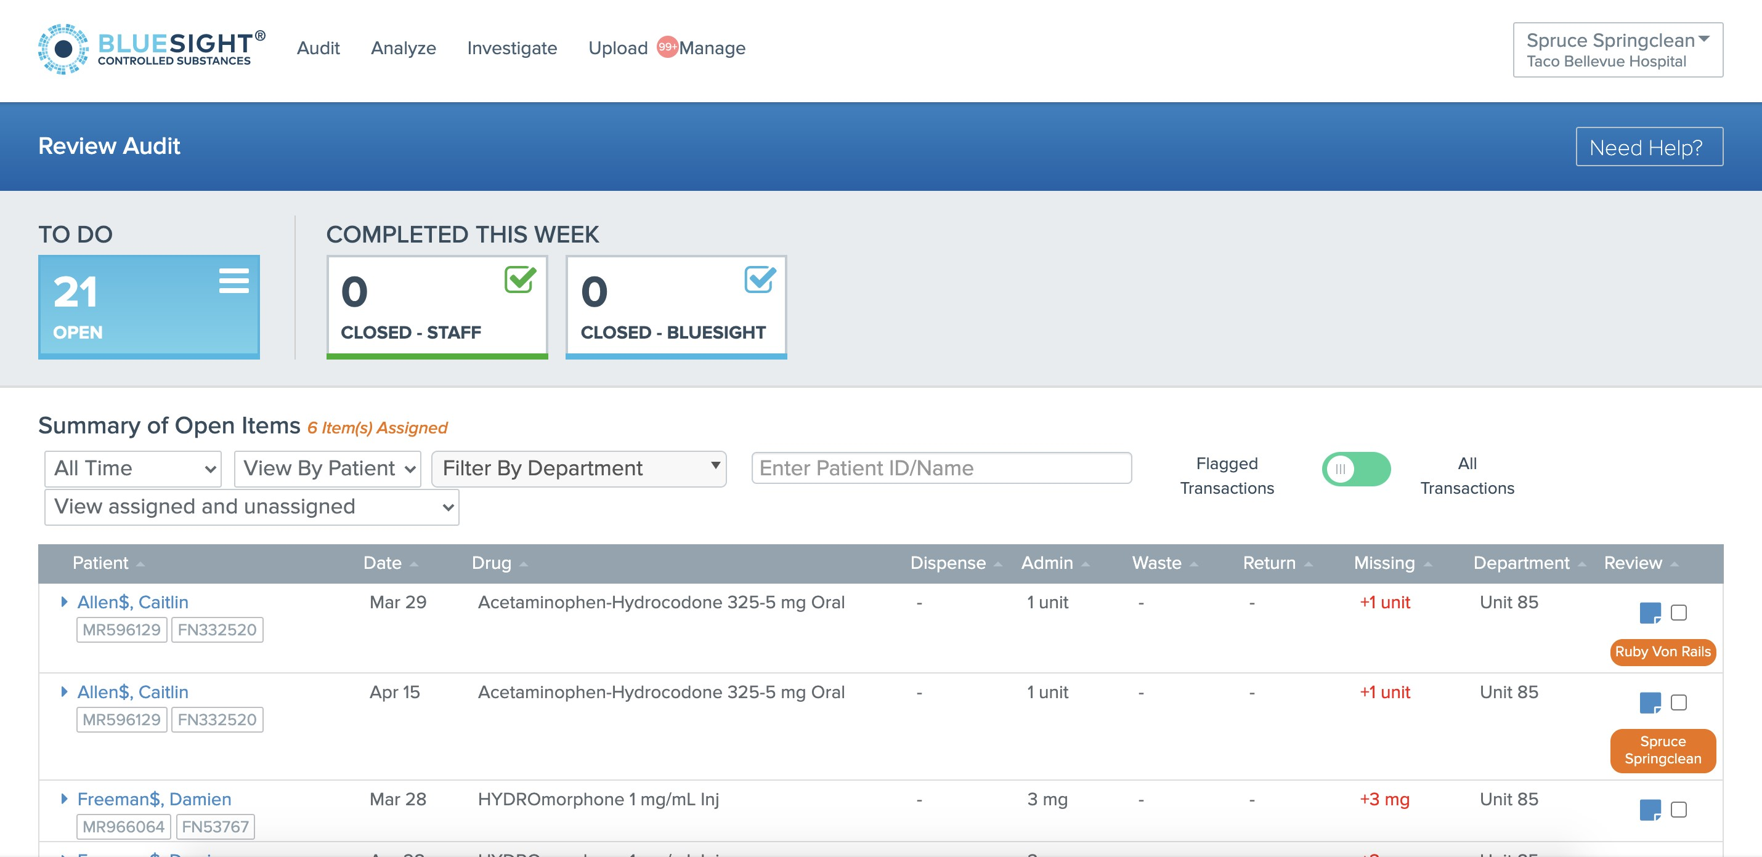Sort table by Missing column

tap(1384, 563)
